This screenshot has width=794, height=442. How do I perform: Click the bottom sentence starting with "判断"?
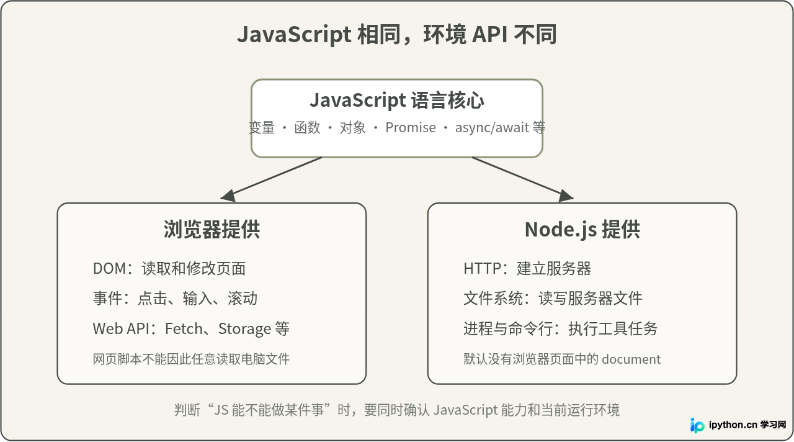coord(397,410)
